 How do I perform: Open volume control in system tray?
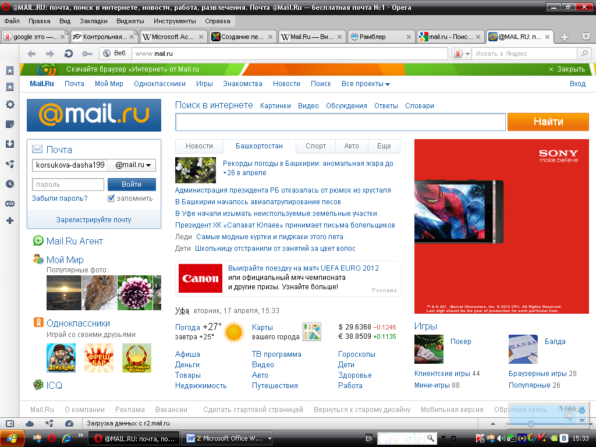tap(501, 439)
